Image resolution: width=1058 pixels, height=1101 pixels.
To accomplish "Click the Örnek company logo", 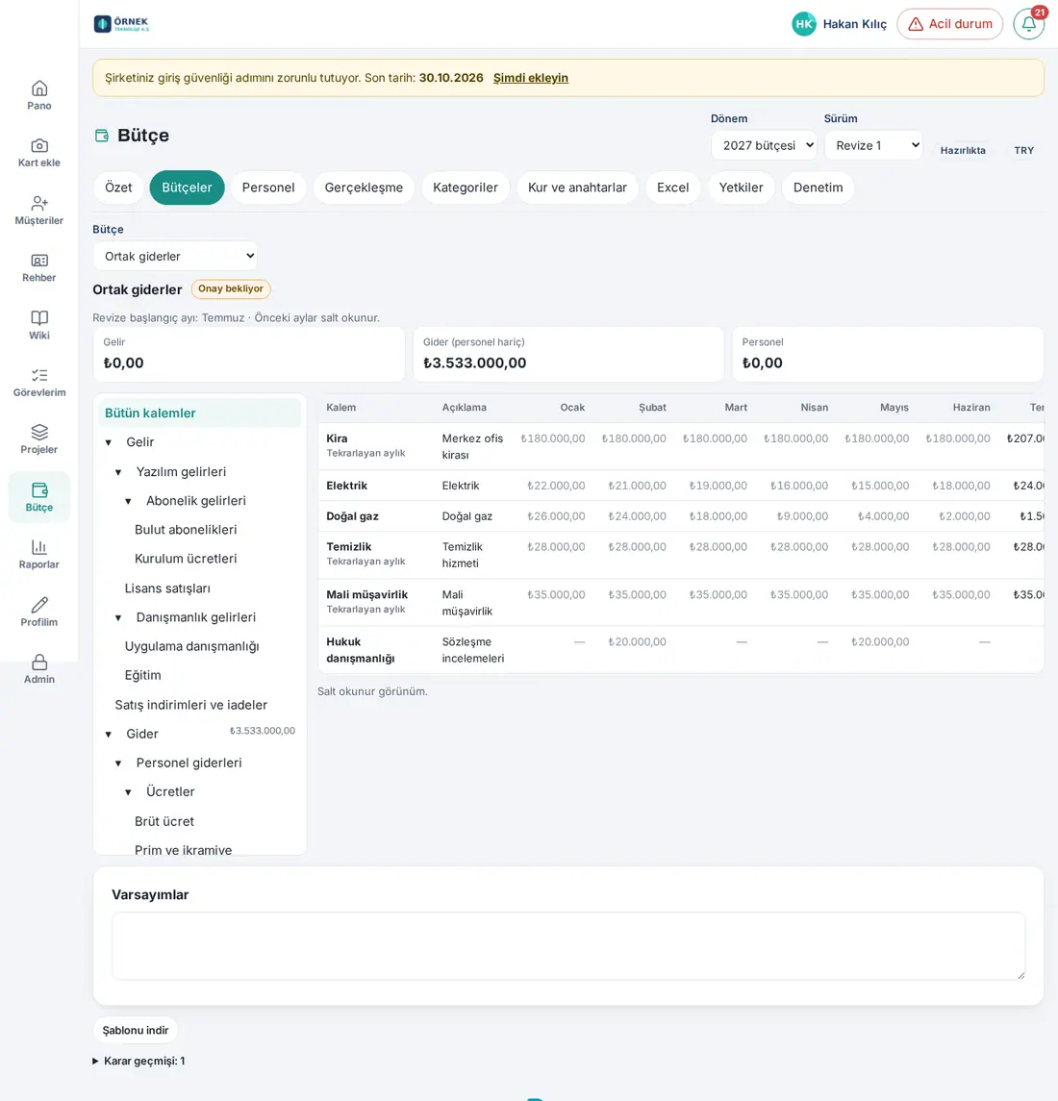I will (x=121, y=24).
